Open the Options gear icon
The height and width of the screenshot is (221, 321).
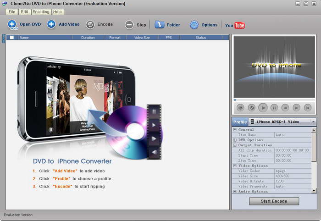pyautogui.click(x=194, y=25)
